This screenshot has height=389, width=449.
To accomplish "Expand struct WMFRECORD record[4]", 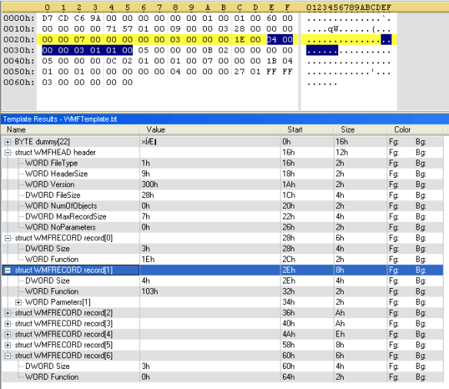I will coord(8,334).
